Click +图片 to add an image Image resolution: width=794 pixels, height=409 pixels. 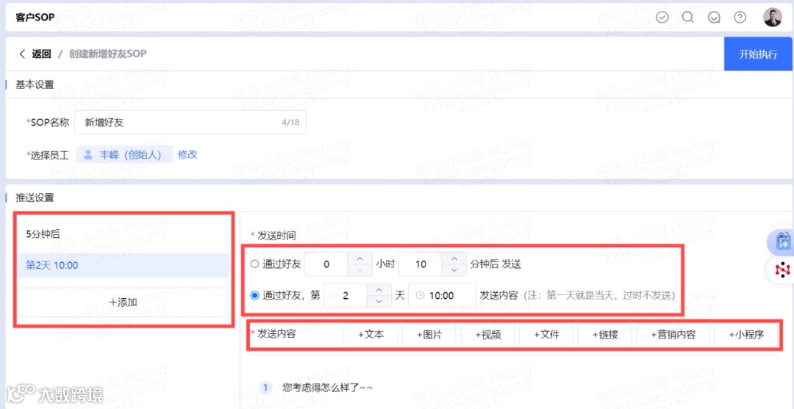tap(429, 335)
